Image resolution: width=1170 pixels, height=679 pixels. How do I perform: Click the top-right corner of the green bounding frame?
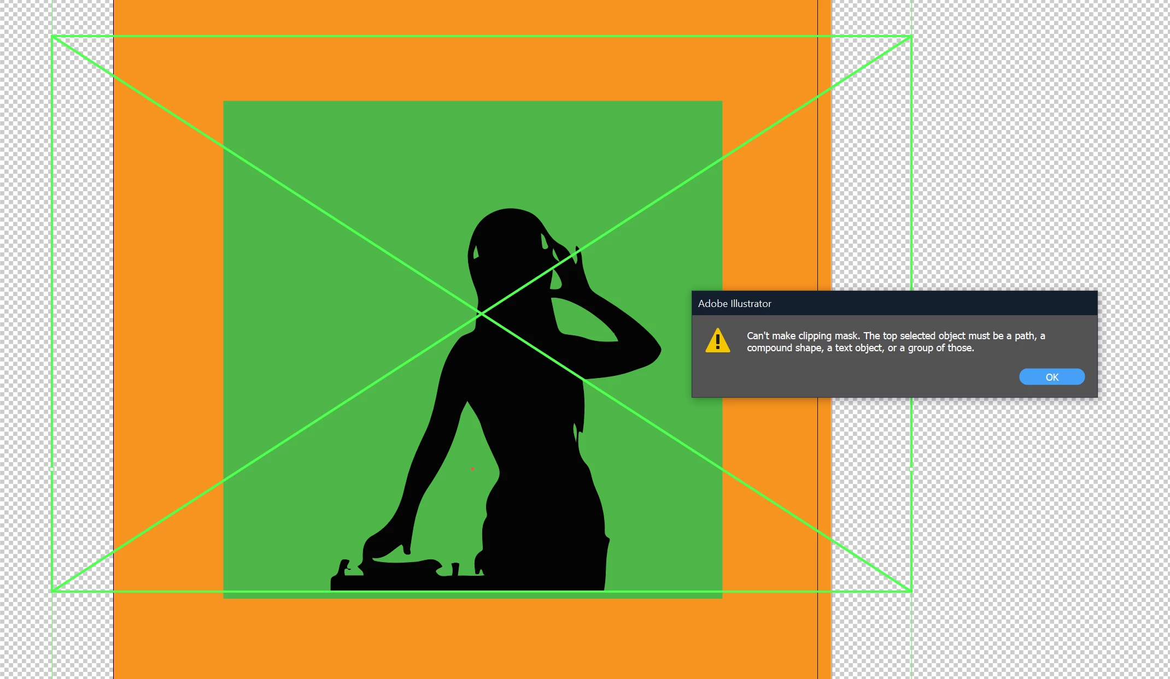[911, 37]
